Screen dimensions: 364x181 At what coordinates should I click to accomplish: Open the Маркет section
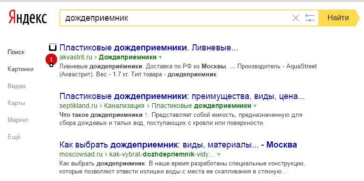pos(18,120)
